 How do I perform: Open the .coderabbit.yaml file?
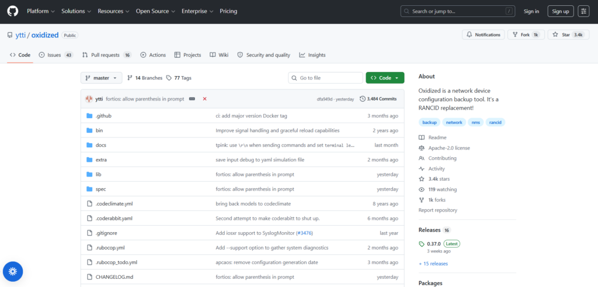(114, 218)
